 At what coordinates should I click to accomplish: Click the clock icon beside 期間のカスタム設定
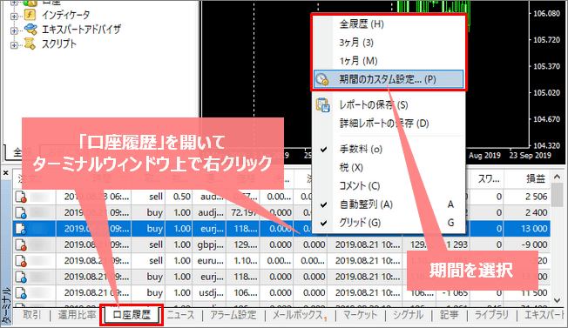pyautogui.click(x=322, y=79)
